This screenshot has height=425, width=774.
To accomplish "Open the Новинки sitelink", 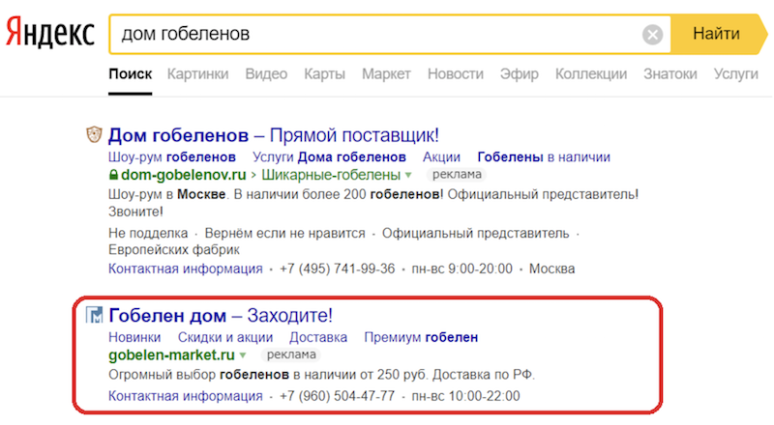I will coord(134,337).
